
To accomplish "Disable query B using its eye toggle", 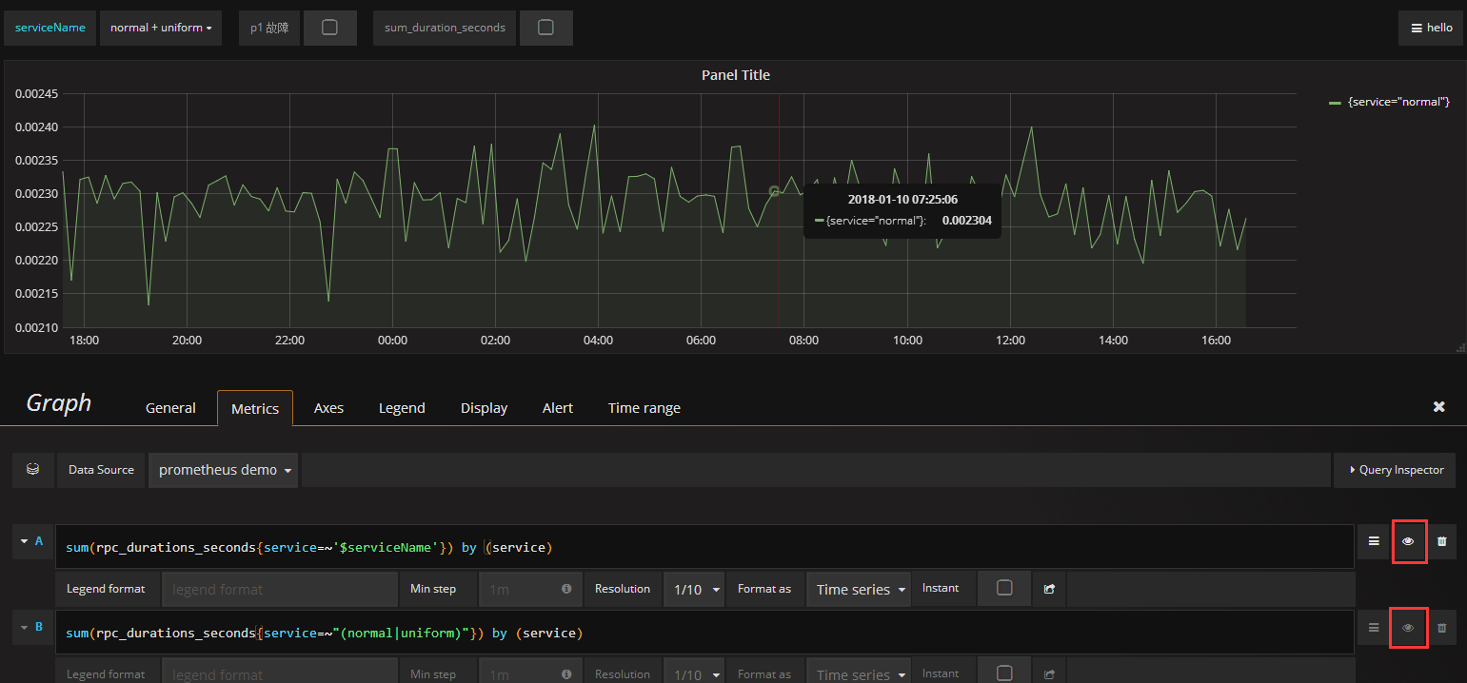I will (x=1409, y=628).
